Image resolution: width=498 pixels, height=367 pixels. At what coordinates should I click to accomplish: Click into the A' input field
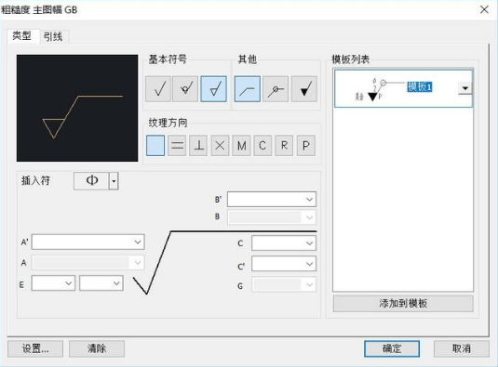coord(88,242)
